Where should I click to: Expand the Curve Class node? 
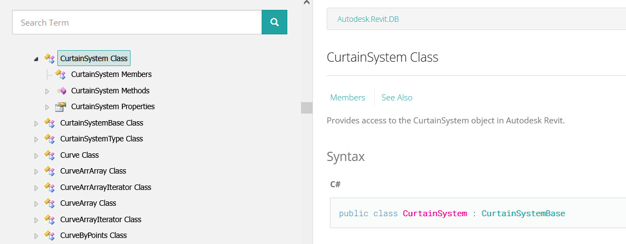click(x=37, y=156)
